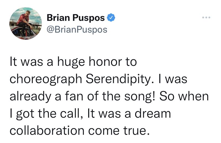Click the blue verified checkmark badge
The image size is (221, 143).
(x=111, y=17)
